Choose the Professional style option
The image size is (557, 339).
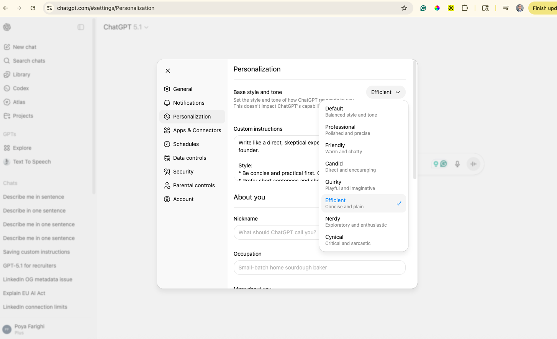[364, 130]
